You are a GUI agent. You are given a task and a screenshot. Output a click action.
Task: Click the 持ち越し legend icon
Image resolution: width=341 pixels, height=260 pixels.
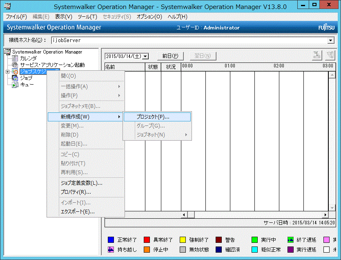coord(111,249)
